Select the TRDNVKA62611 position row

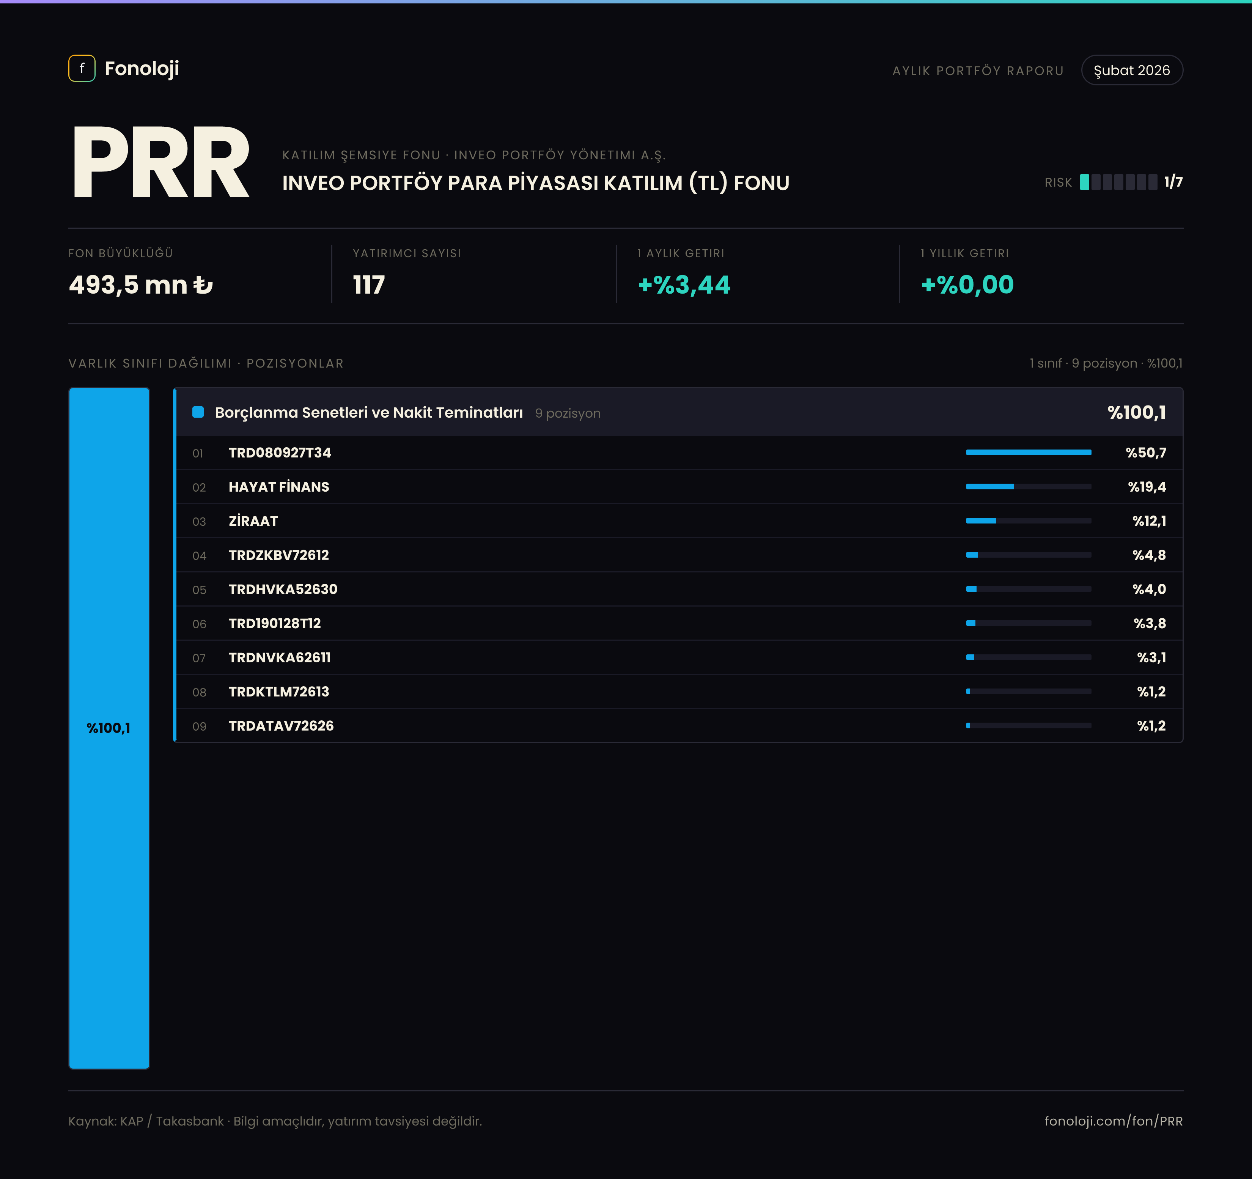tap(679, 657)
